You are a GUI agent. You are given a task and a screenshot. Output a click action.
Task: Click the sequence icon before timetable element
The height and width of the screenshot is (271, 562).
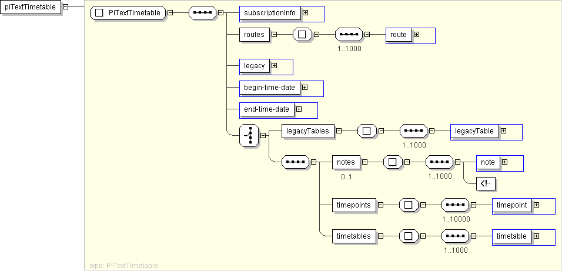click(456, 236)
